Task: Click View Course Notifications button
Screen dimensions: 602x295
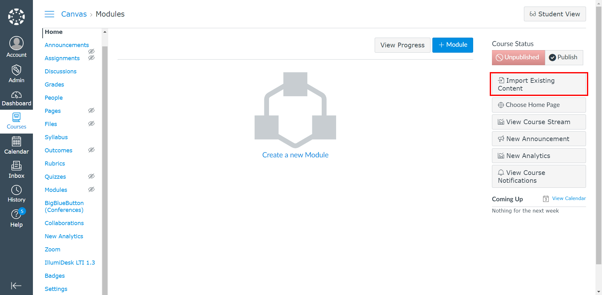Action: pyautogui.click(x=539, y=176)
